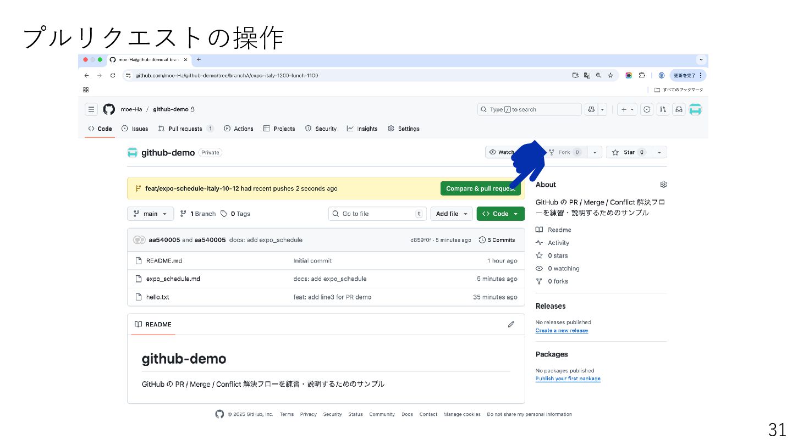Screen dimensions: 792x445
Task: Go back with the browser back arrow
Action: pyautogui.click(x=86, y=75)
